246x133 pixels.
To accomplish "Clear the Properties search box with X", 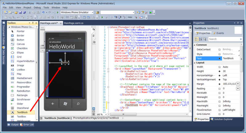I will click(241, 39).
